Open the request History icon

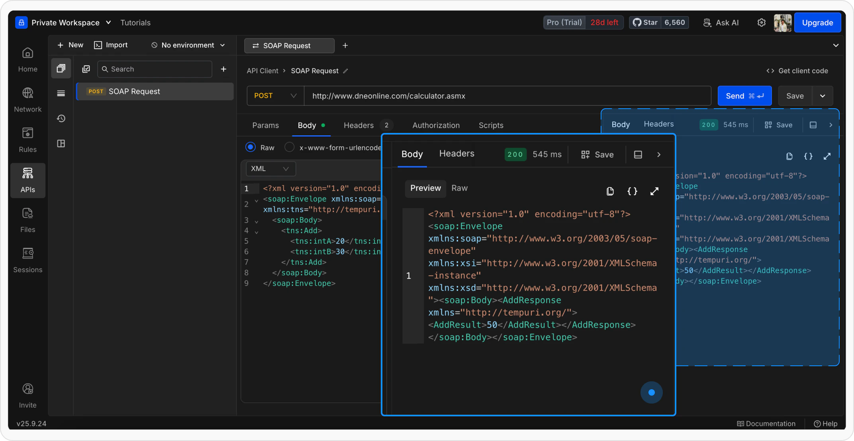click(x=61, y=119)
